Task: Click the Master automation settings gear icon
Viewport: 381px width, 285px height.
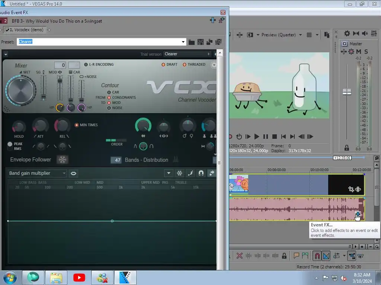Action: [x=351, y=51]
